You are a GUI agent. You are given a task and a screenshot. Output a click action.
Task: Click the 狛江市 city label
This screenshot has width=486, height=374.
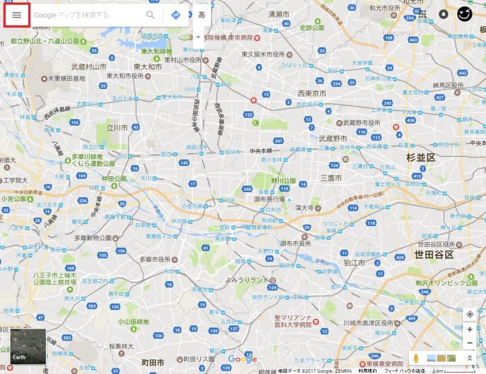(x=354, y=263)
